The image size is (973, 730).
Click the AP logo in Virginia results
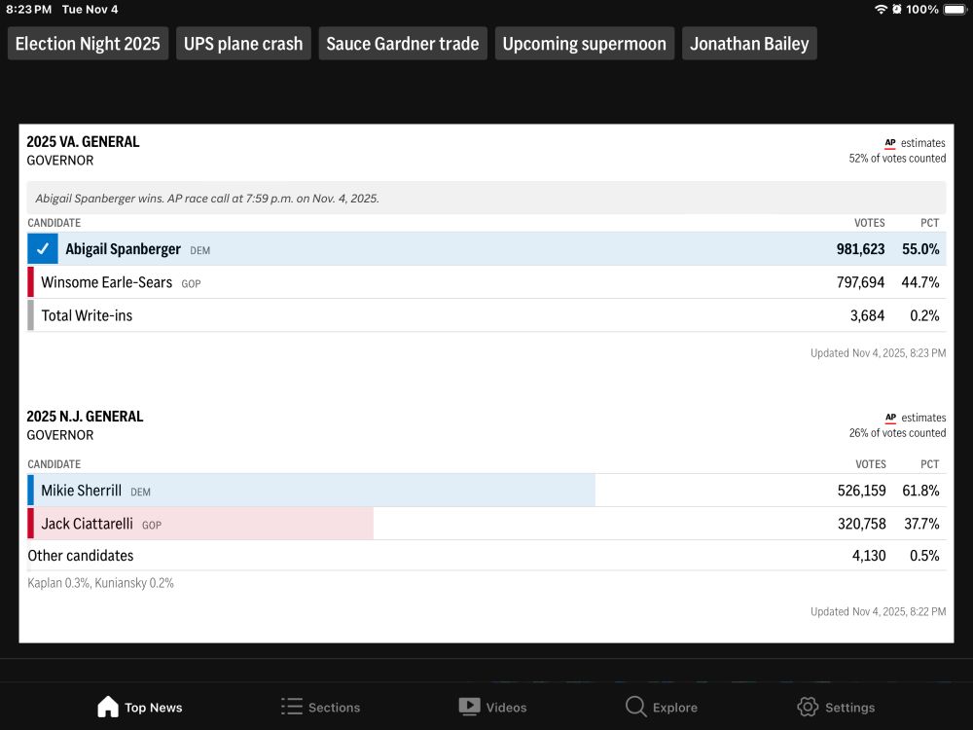(890, 143)
